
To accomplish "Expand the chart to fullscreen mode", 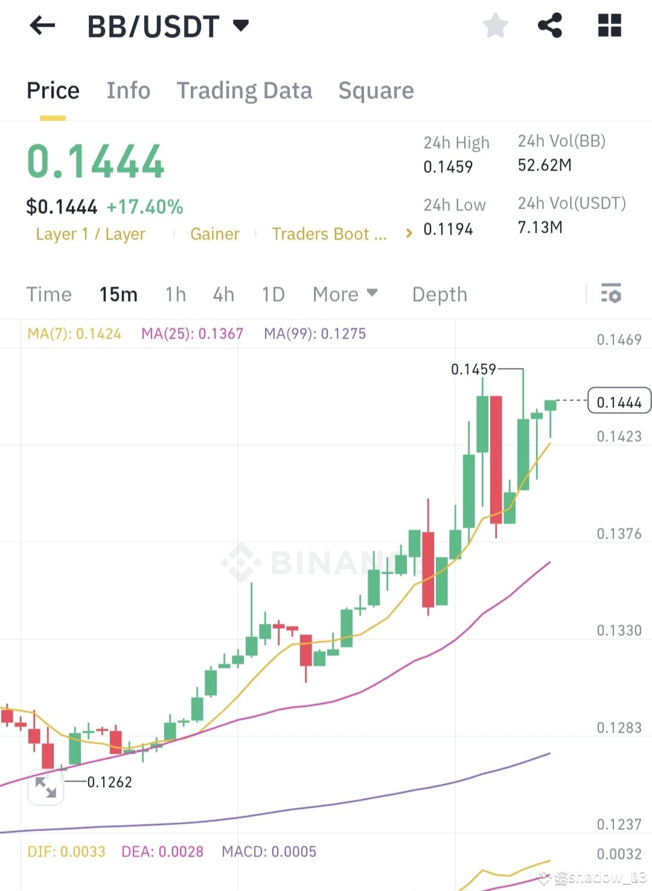I will point(46,787).
